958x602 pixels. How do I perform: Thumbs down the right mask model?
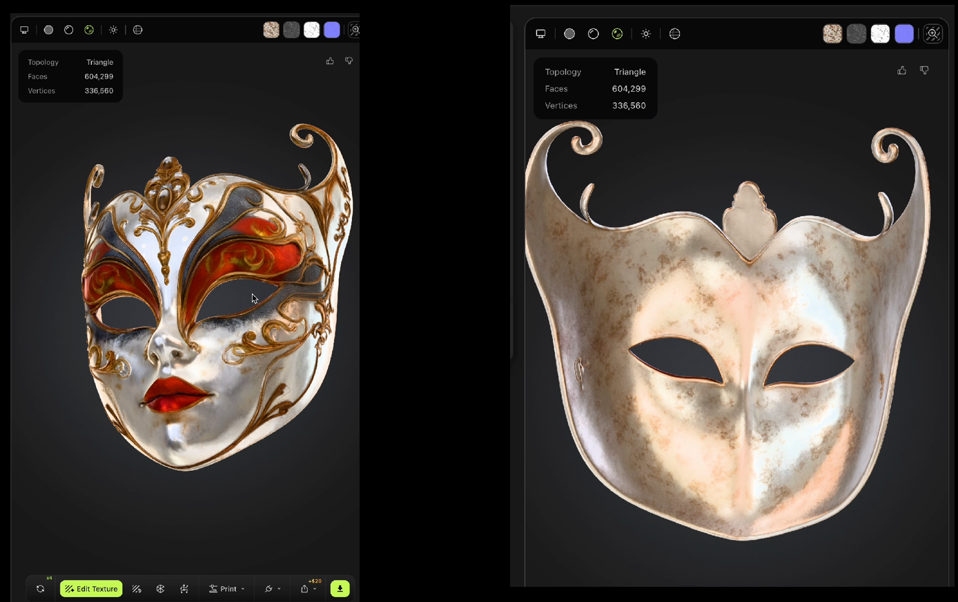pyautogui.click(x=924, y=70)
